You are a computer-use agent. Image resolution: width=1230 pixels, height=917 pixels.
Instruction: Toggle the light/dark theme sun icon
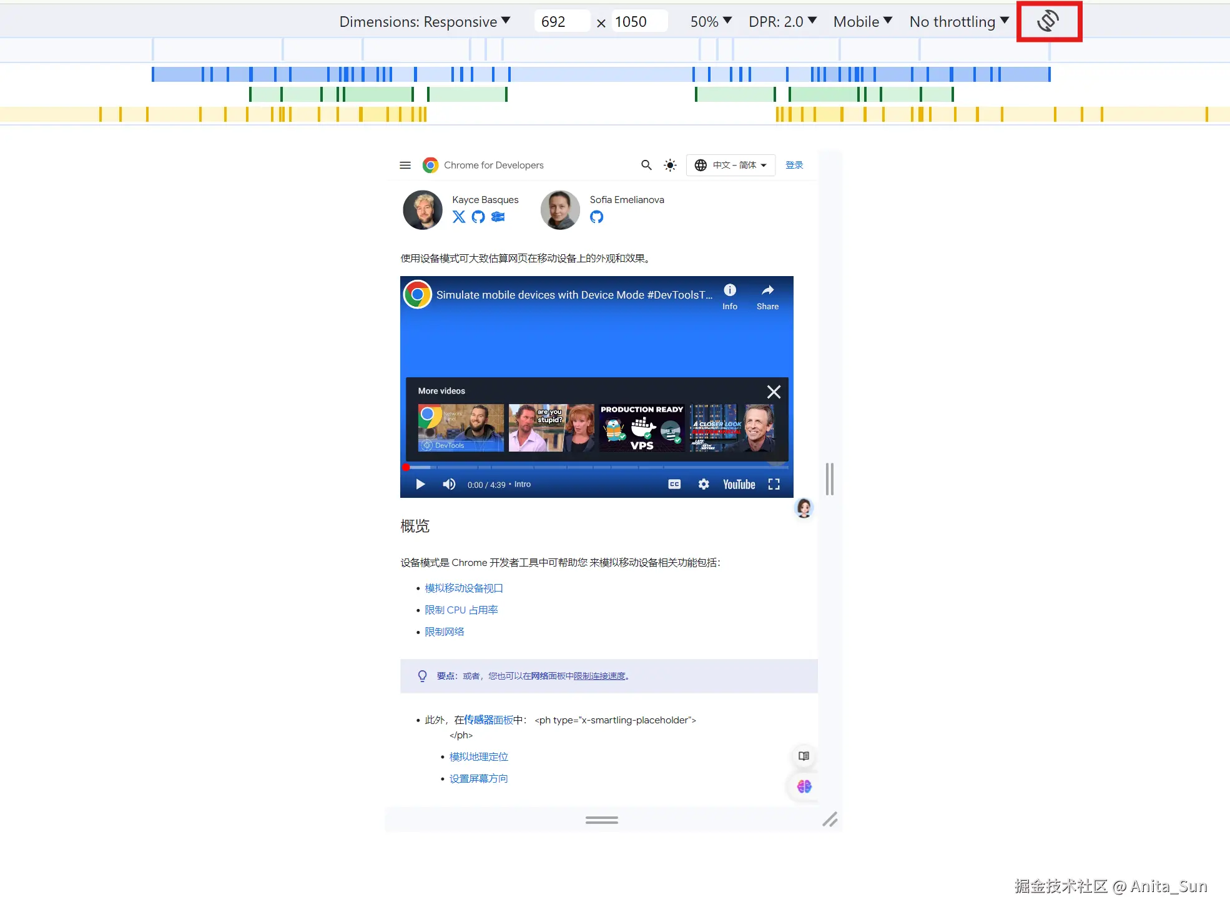(x=670, y=166)
